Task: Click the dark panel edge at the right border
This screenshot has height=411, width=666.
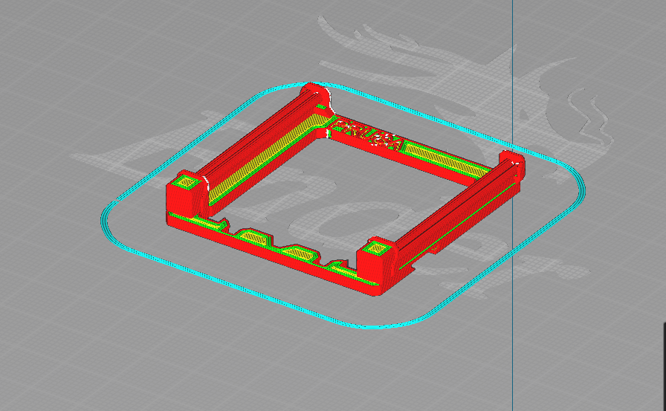Action: coord(664,364)
